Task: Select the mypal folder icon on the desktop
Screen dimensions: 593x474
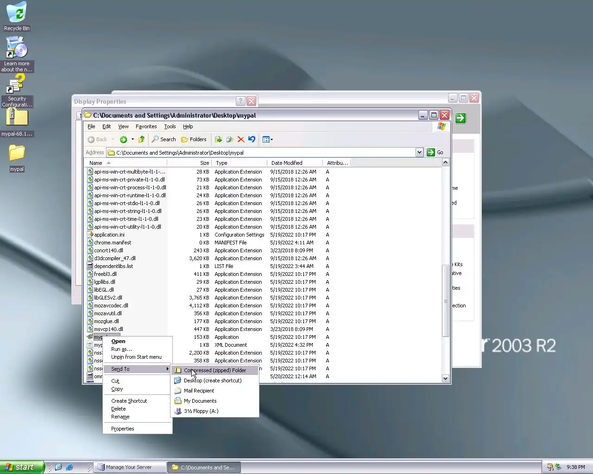Action: [x=17, y=158]
